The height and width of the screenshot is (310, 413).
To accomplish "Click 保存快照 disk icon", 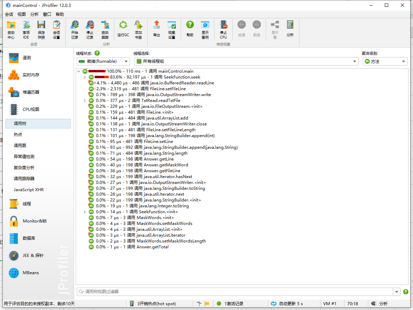I will 41,30.
